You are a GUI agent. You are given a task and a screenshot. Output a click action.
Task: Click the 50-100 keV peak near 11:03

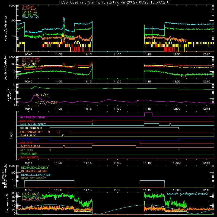(64, 18)
